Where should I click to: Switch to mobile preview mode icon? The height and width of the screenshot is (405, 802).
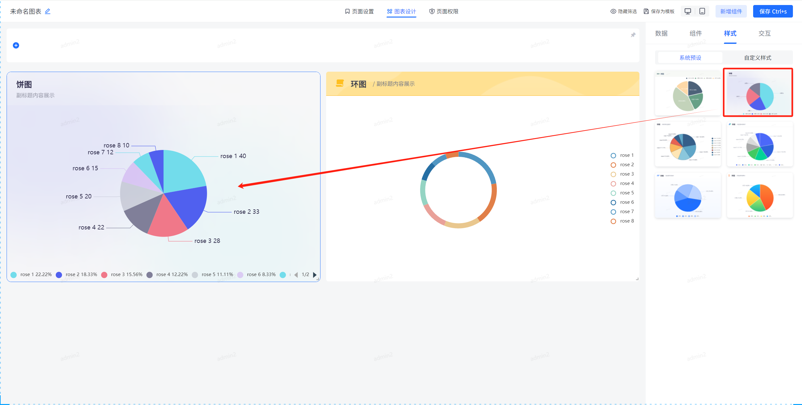[x=702, y=11]
